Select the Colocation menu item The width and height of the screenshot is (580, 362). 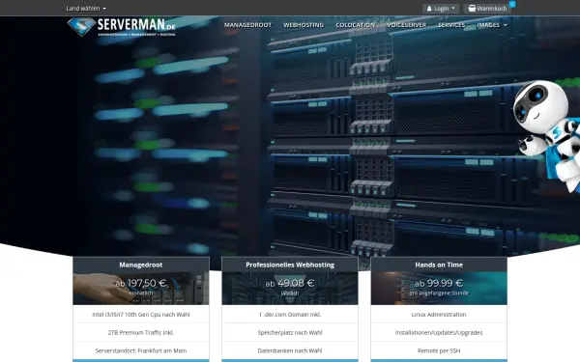[x=356, y=25]
